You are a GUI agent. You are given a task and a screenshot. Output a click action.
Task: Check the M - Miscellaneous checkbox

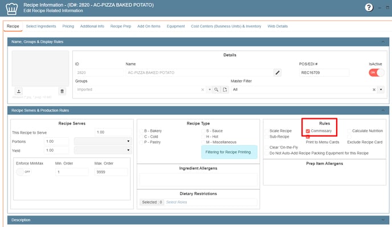coord(203,142)
